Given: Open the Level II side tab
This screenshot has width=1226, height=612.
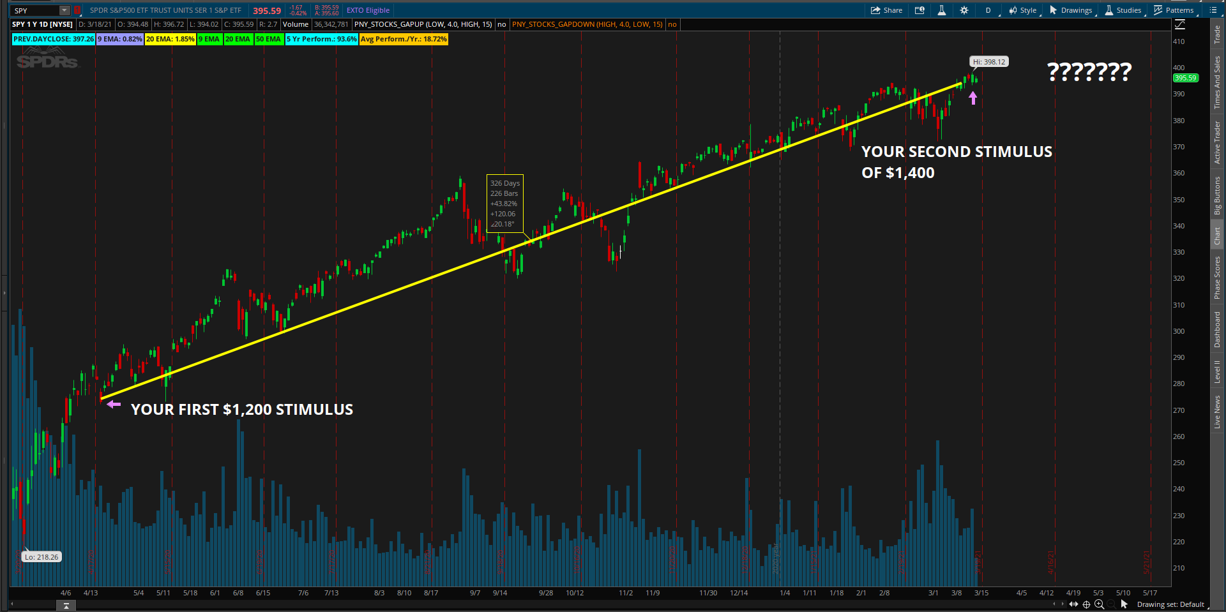Looking at the screenshot, I should click(x=1217, y=371).
